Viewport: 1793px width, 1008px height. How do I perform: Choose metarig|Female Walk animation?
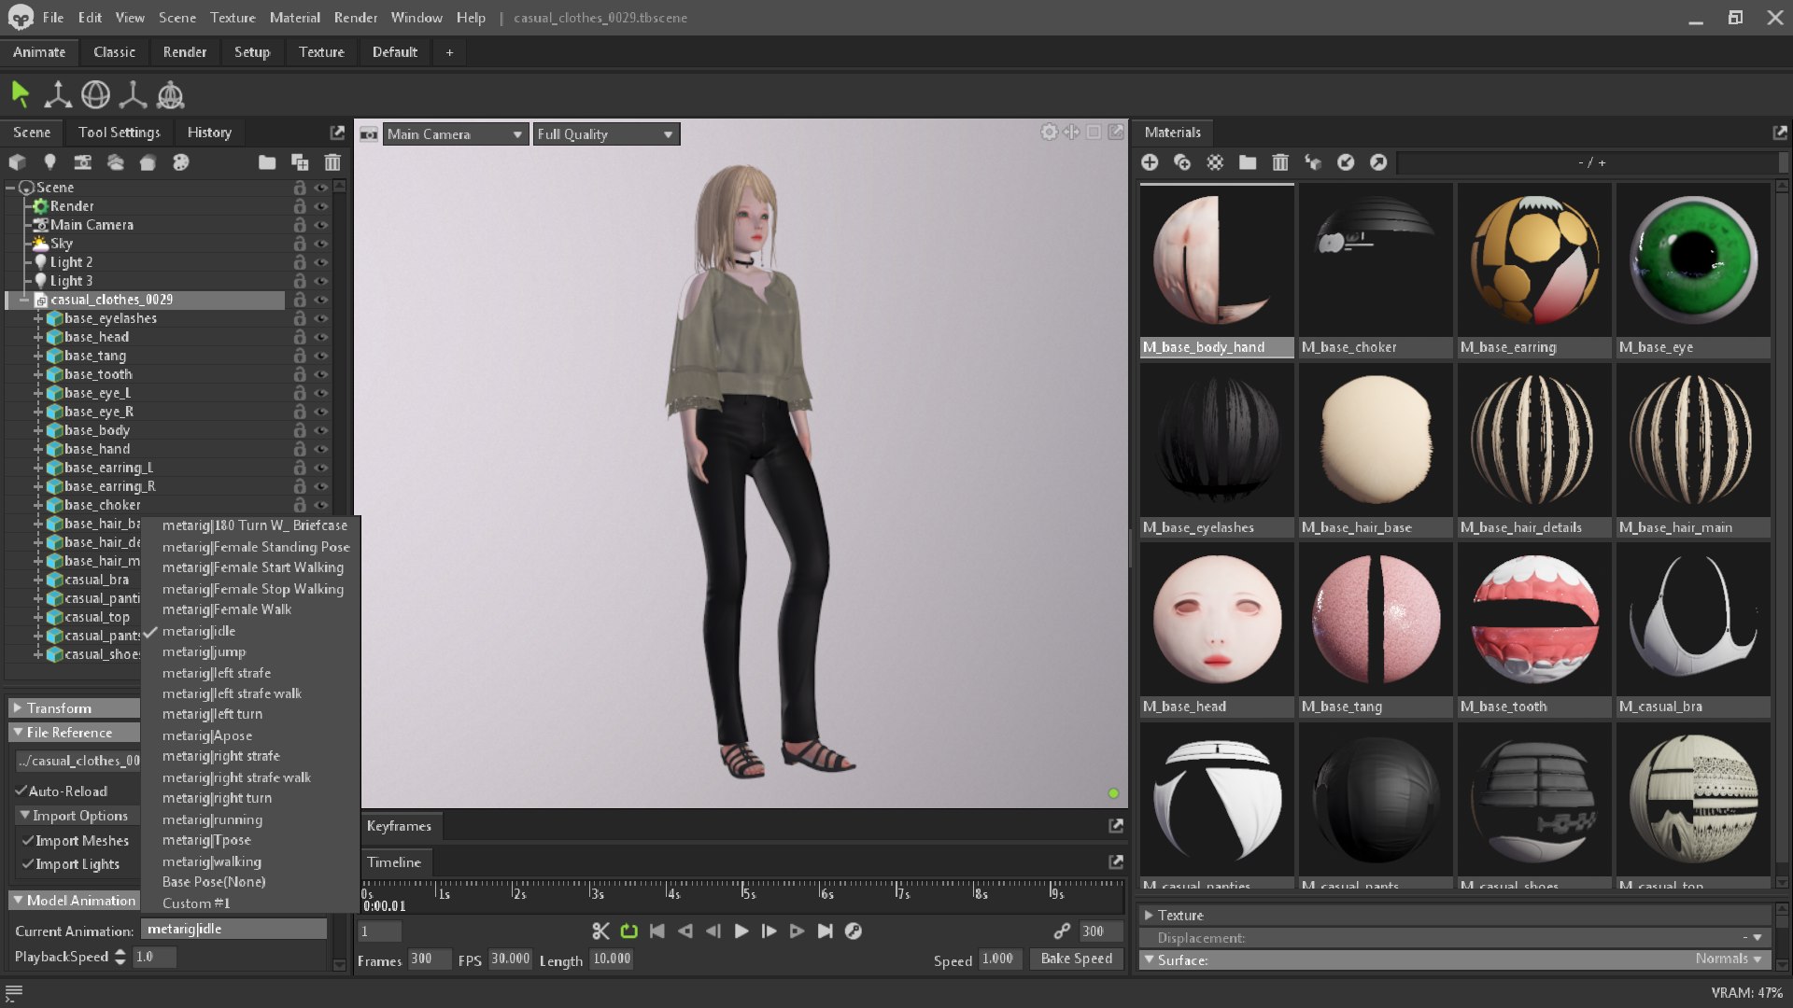coord(227,609)
